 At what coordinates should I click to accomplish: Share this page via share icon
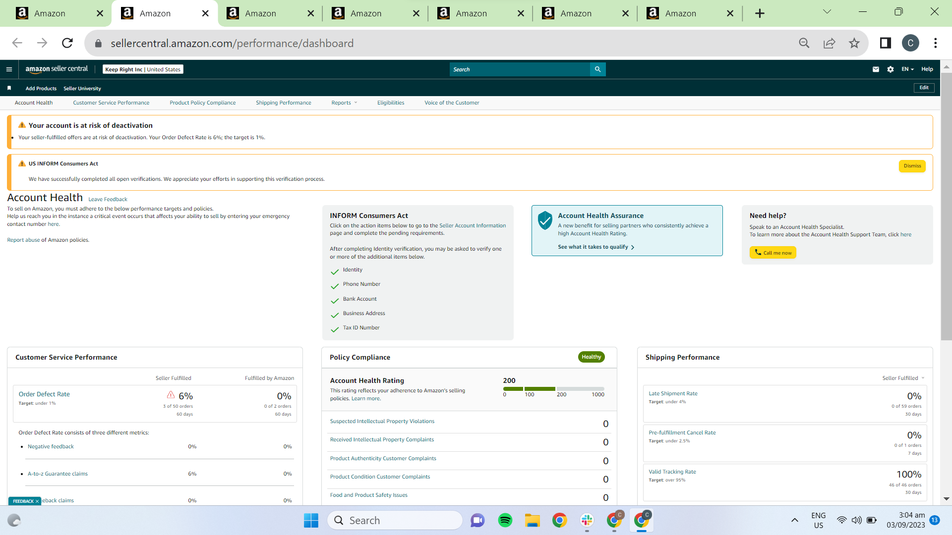tap(830, 43)
